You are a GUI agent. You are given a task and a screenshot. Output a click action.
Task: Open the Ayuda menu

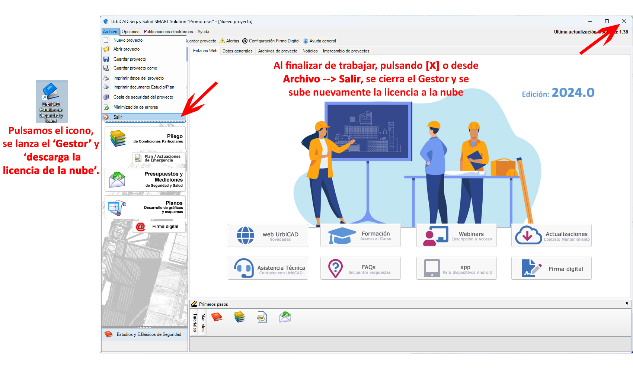click(x=203, y=32)
